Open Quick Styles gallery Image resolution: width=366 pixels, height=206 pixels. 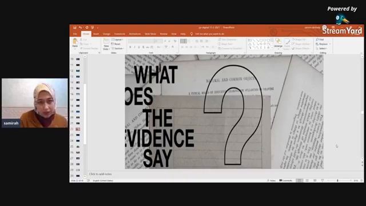click(287, 44)
